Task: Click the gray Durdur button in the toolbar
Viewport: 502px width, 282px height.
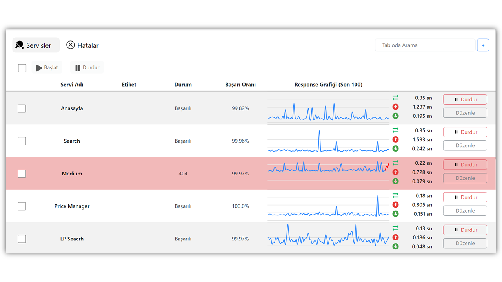Action: point(87,67)
